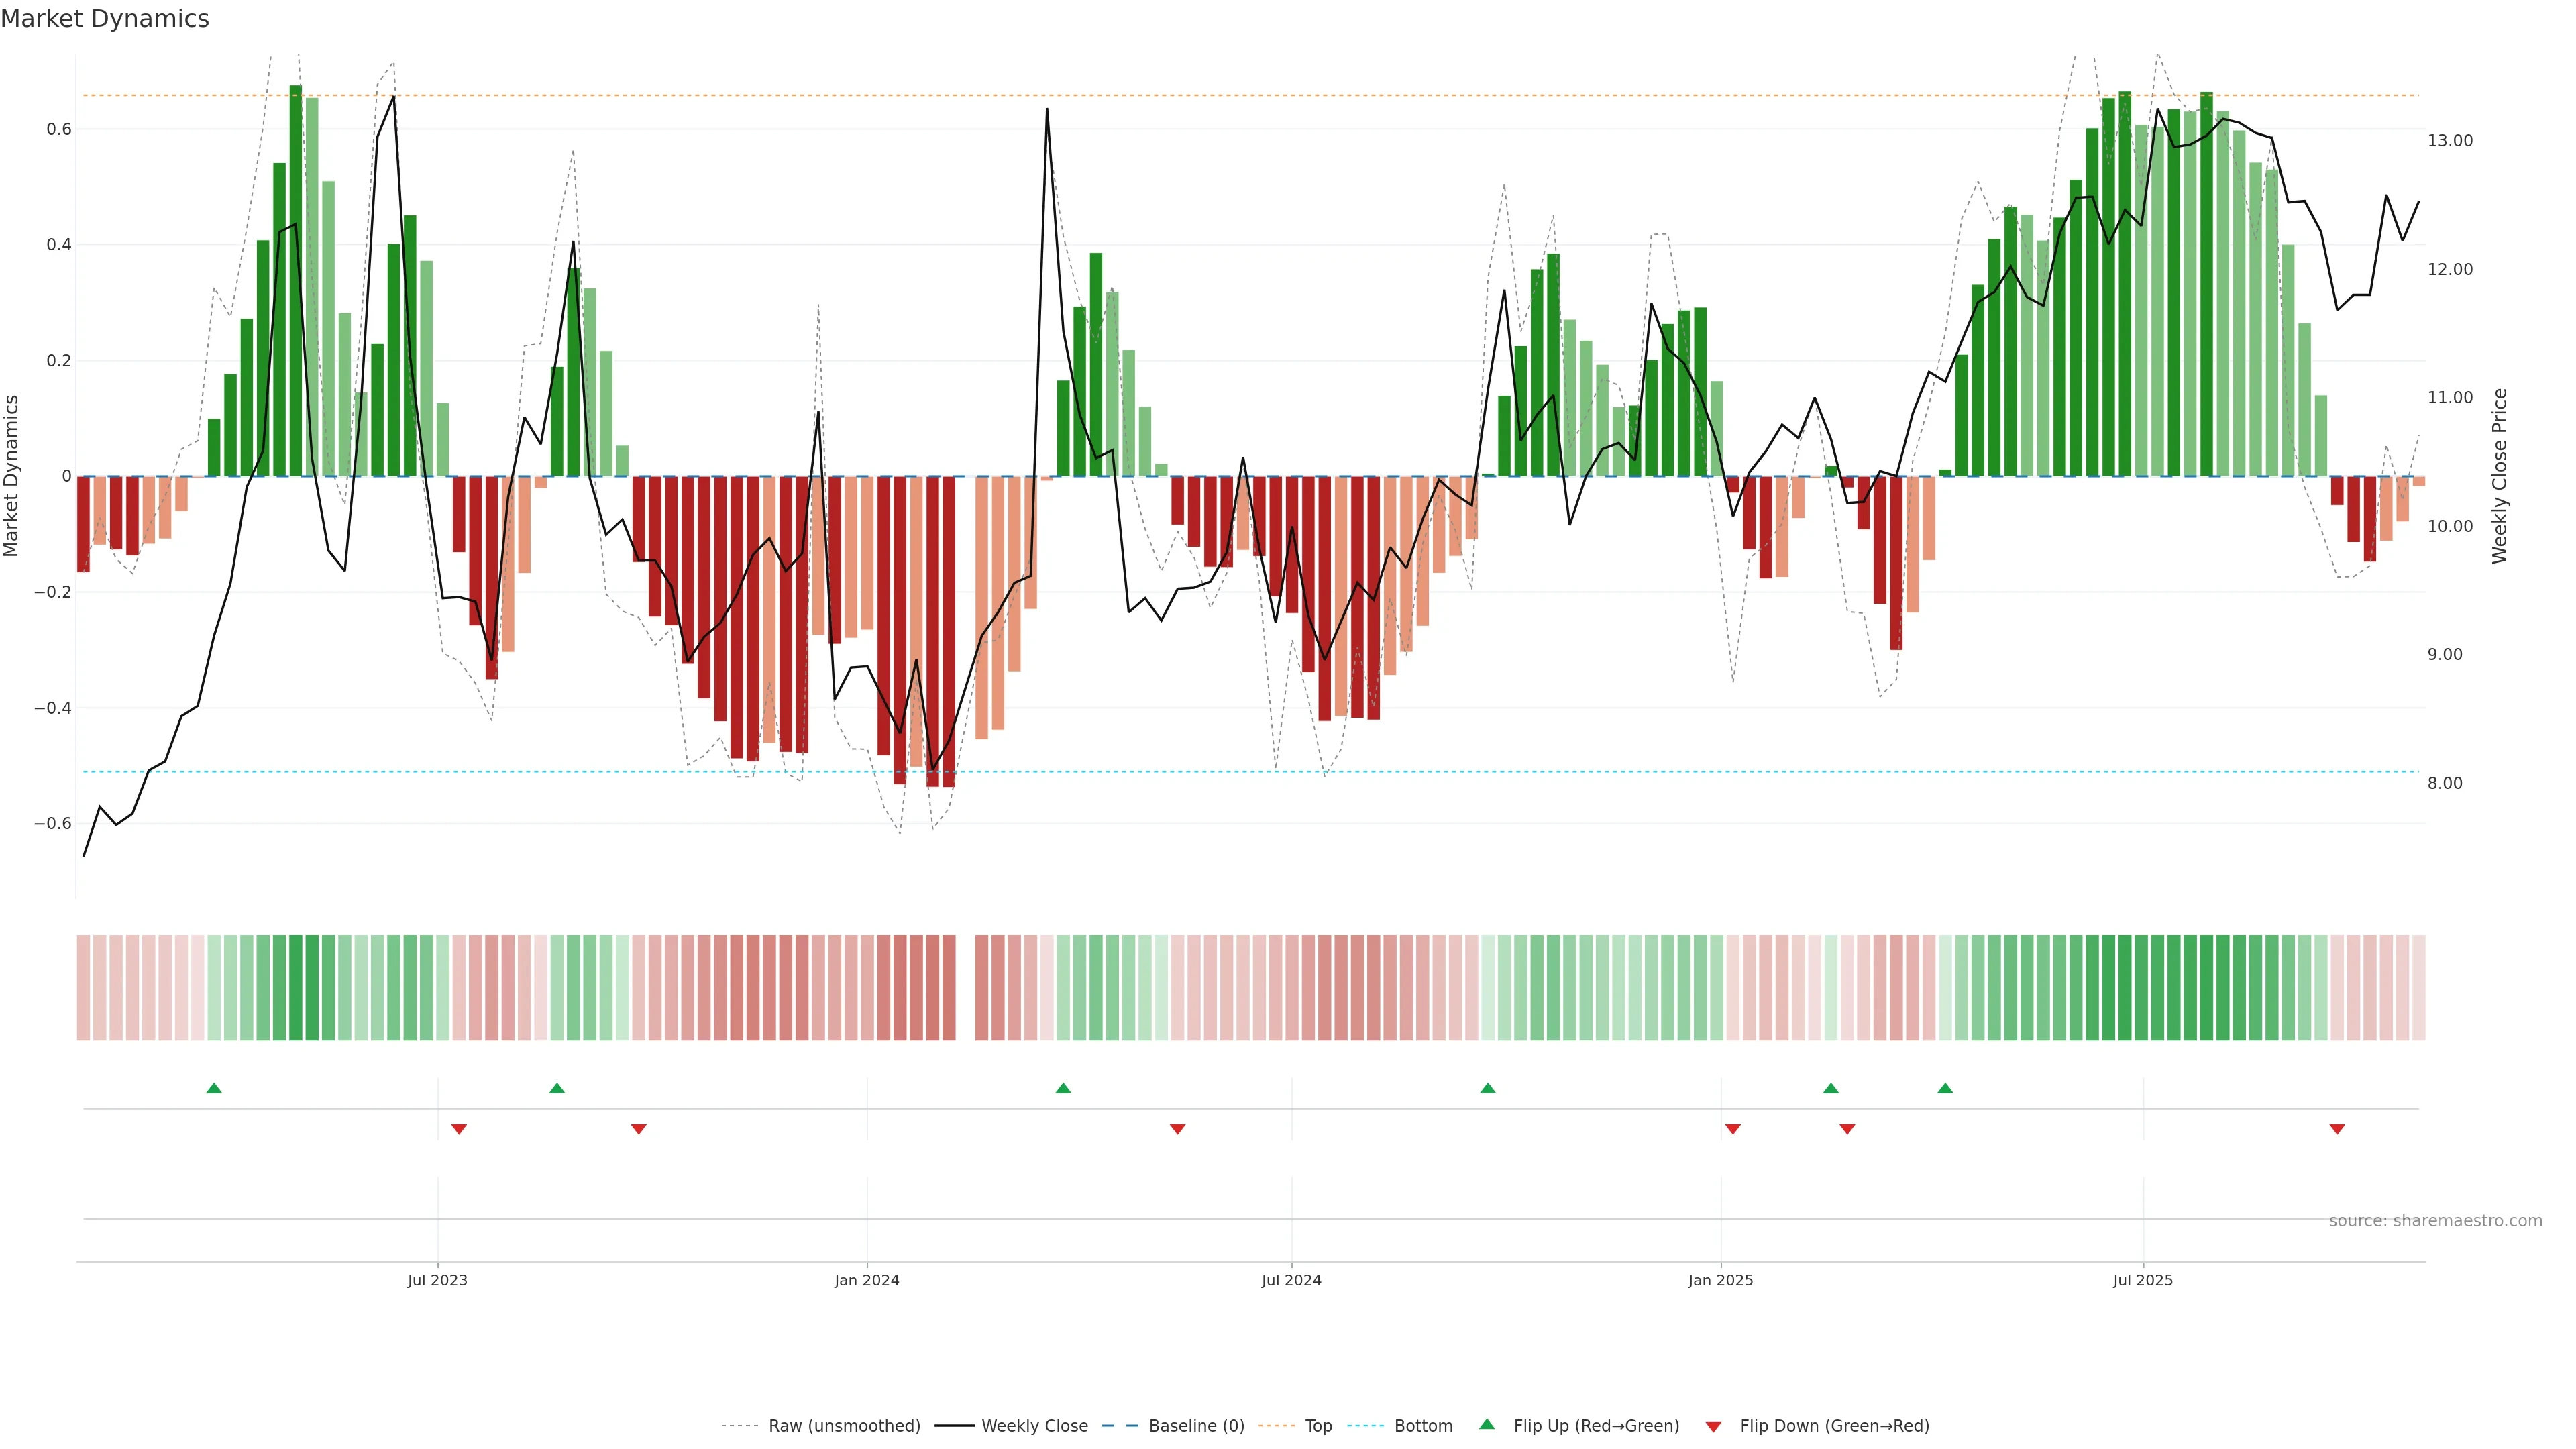Click the Jan 2025 x-axis label

point(1720,1280)
